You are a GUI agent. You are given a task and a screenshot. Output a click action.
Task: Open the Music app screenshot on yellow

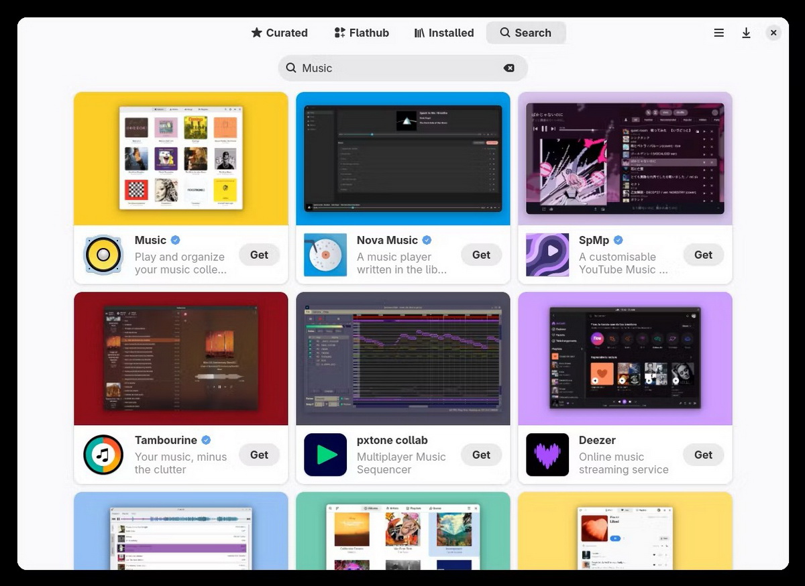pos(181,158)
